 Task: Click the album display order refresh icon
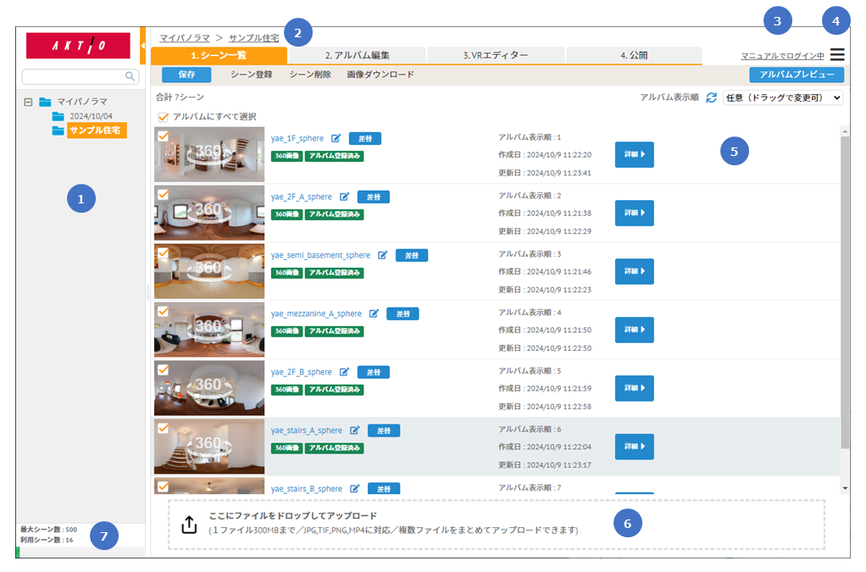pyautogui.click(x=712, y=98)
